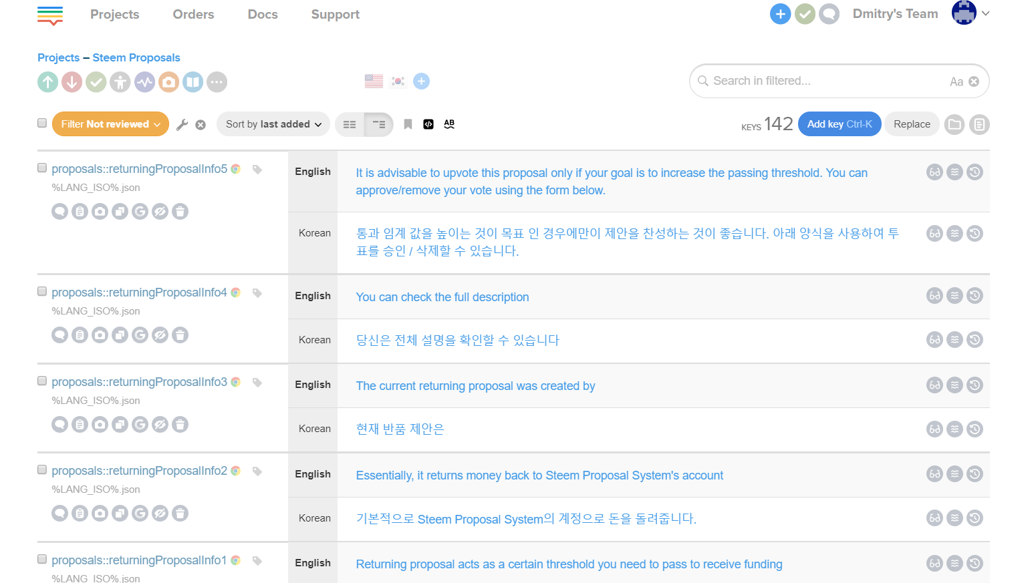Image resolution: width=1034 pixels, height=583 pixels.
Task: Open the purple Activity pulse icon
Action: coord(144,82)
